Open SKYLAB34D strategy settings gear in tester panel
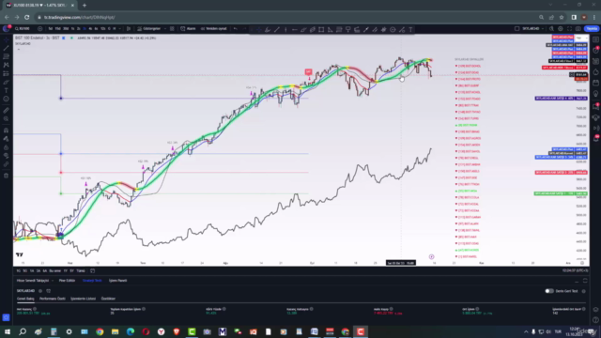The width and height of the screenshot is (601, 338). (40, 291)
